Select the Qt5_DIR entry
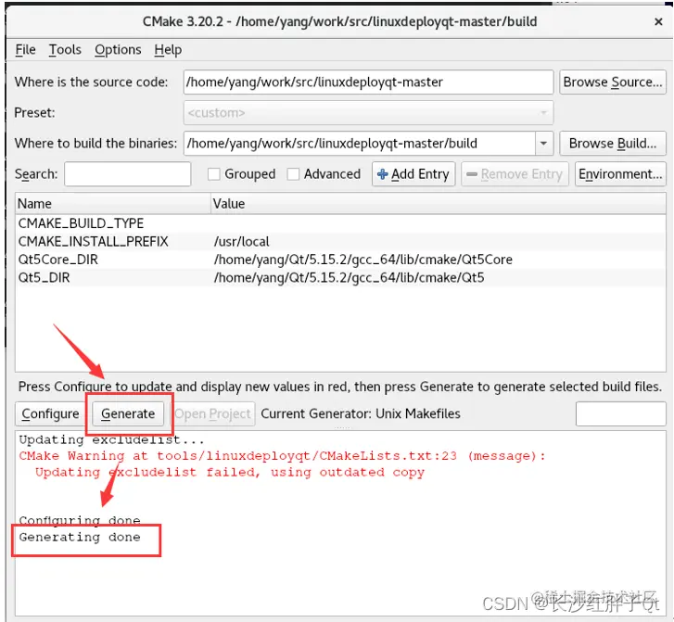The width and height of the screenshot is (674, 622). pos(44,278)
